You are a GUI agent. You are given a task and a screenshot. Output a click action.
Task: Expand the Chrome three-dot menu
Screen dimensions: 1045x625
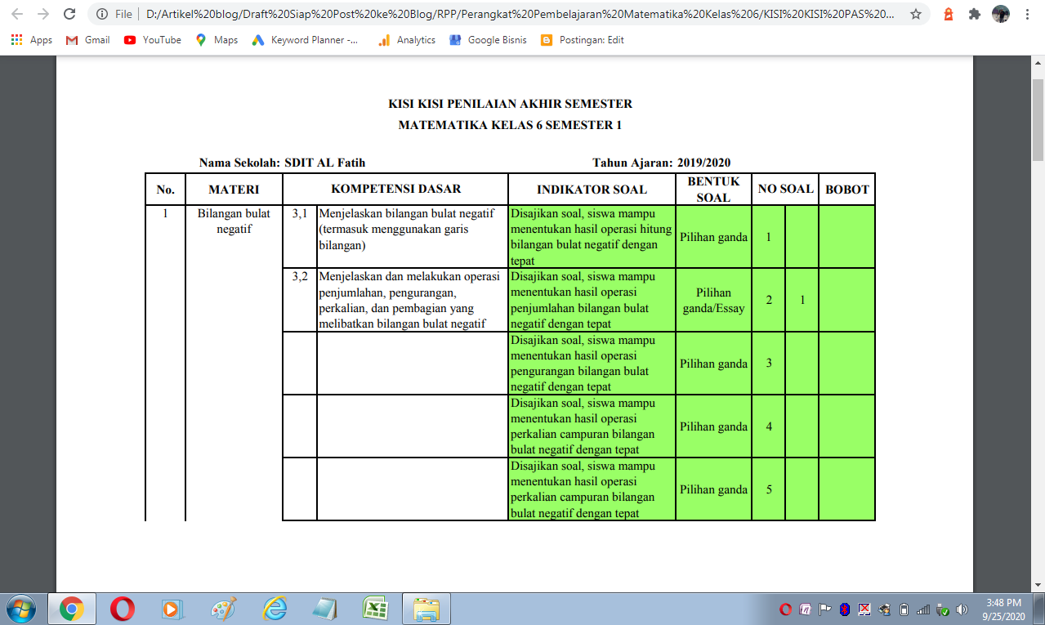point(1027,14)
